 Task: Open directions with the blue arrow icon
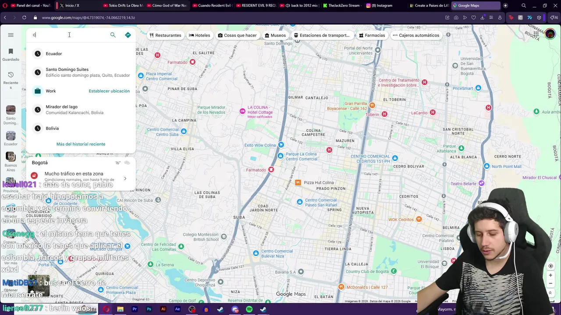pos(128,35)
